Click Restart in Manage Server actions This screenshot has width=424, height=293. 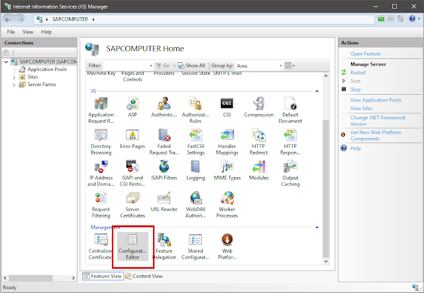358,72
